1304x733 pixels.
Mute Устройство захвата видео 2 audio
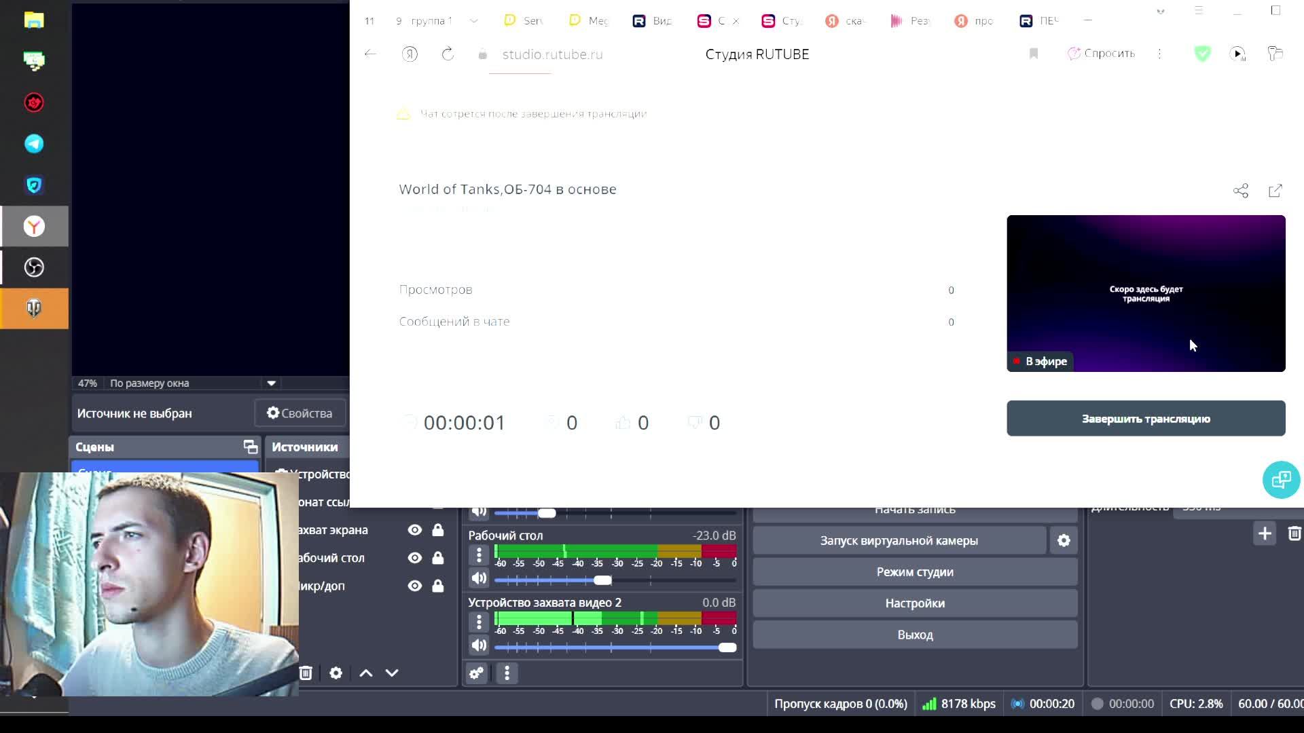[479, 645]
